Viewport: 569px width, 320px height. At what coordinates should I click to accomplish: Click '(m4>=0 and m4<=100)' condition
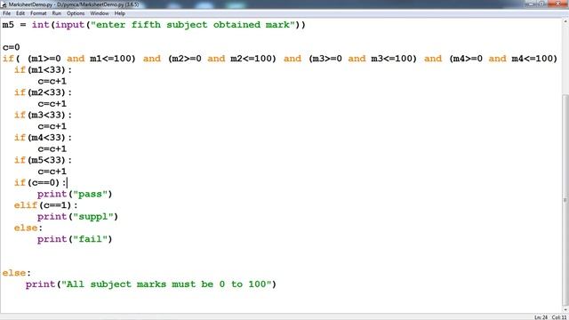pos(503,59)
